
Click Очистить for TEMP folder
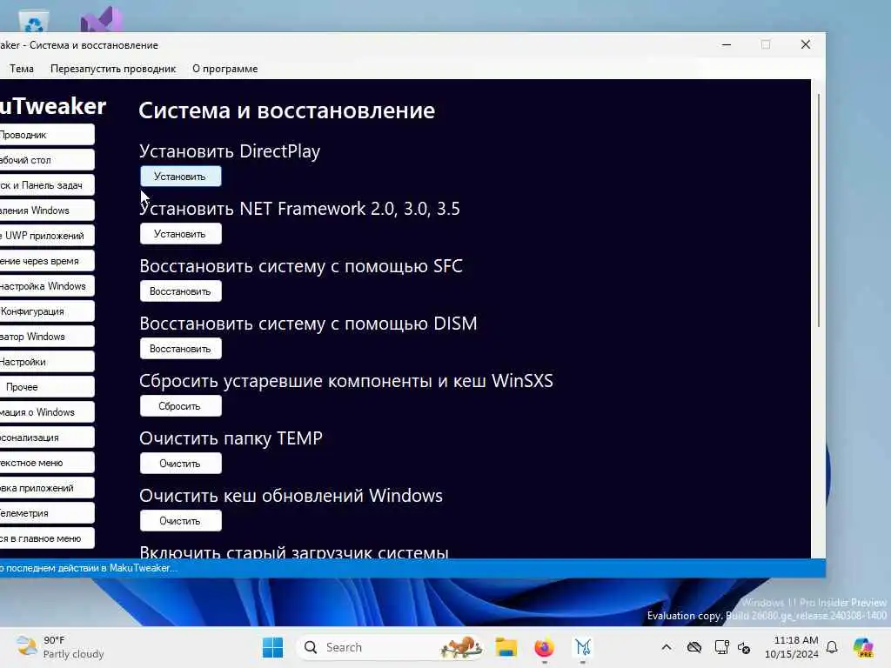[181, 464]
